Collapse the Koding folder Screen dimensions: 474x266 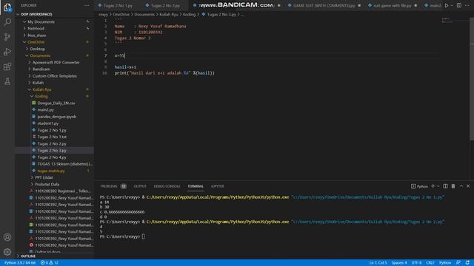[x=54, y=96]
